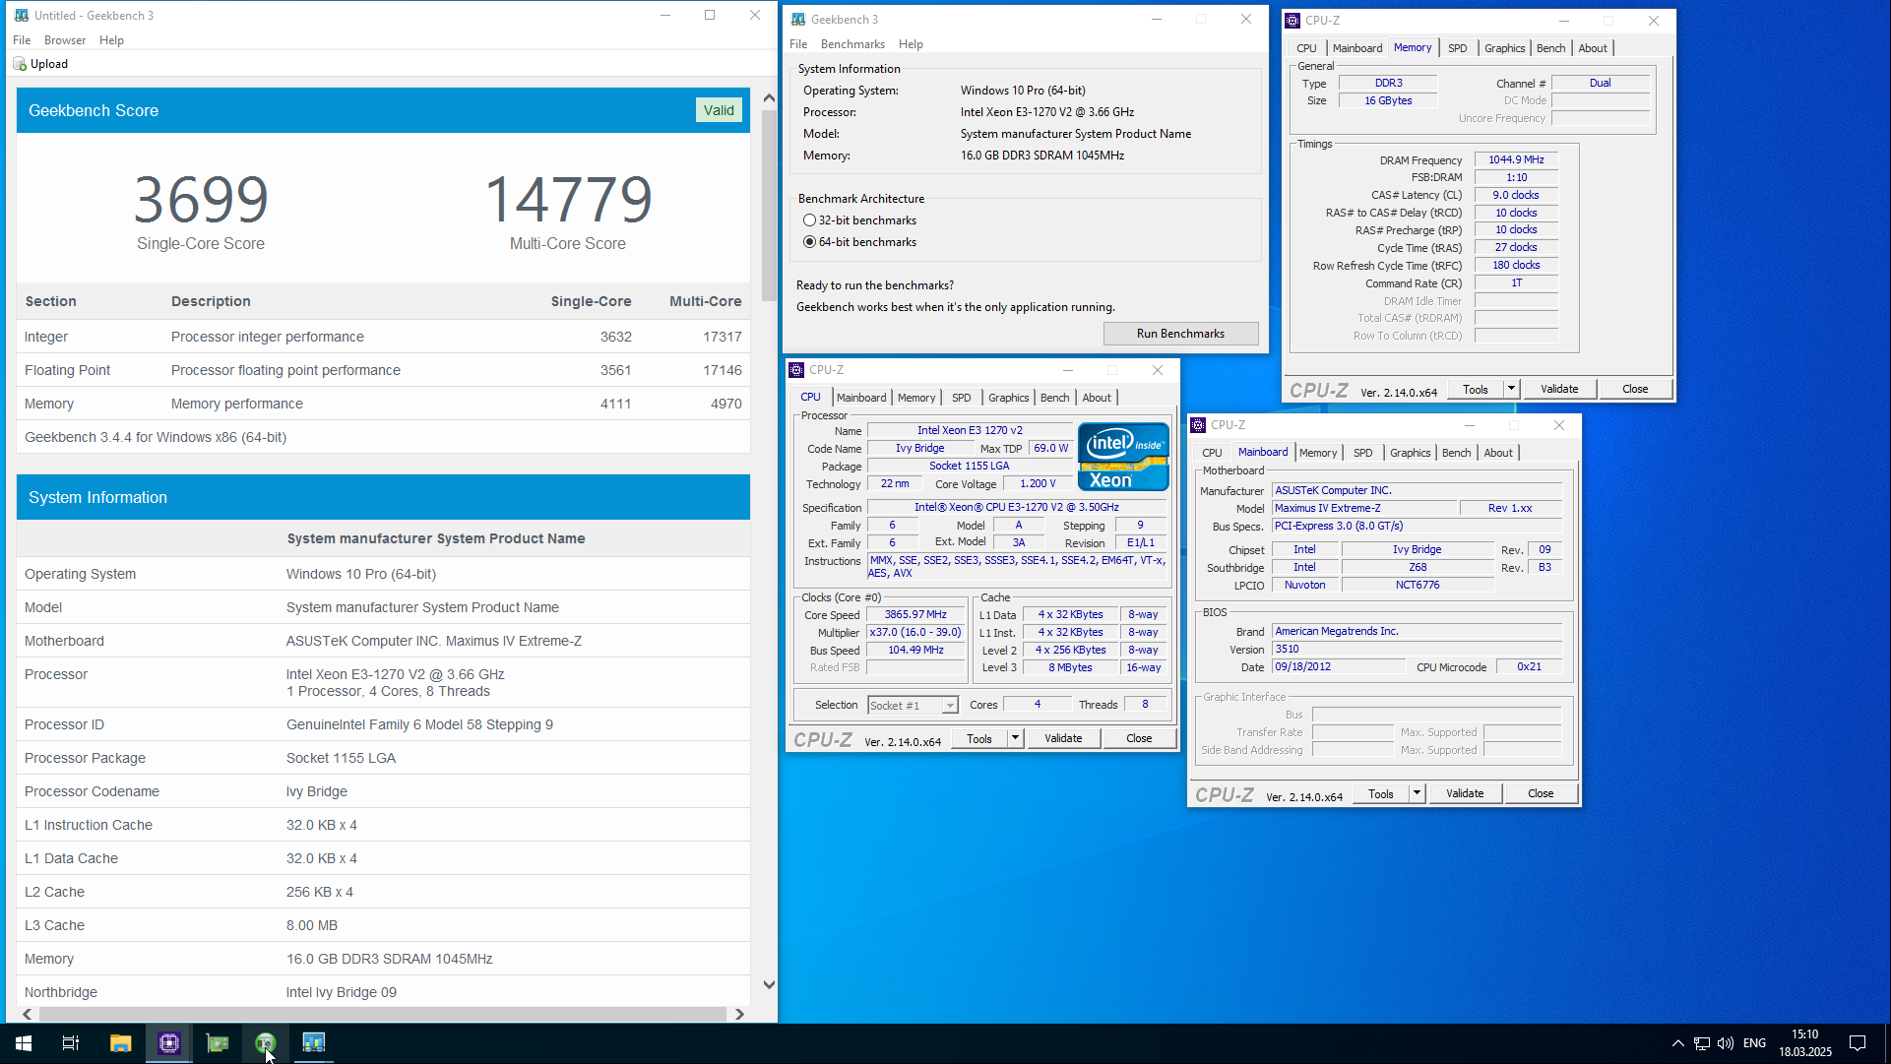
Task: Open the volume tray icon
Action: click(1725, 1043)
